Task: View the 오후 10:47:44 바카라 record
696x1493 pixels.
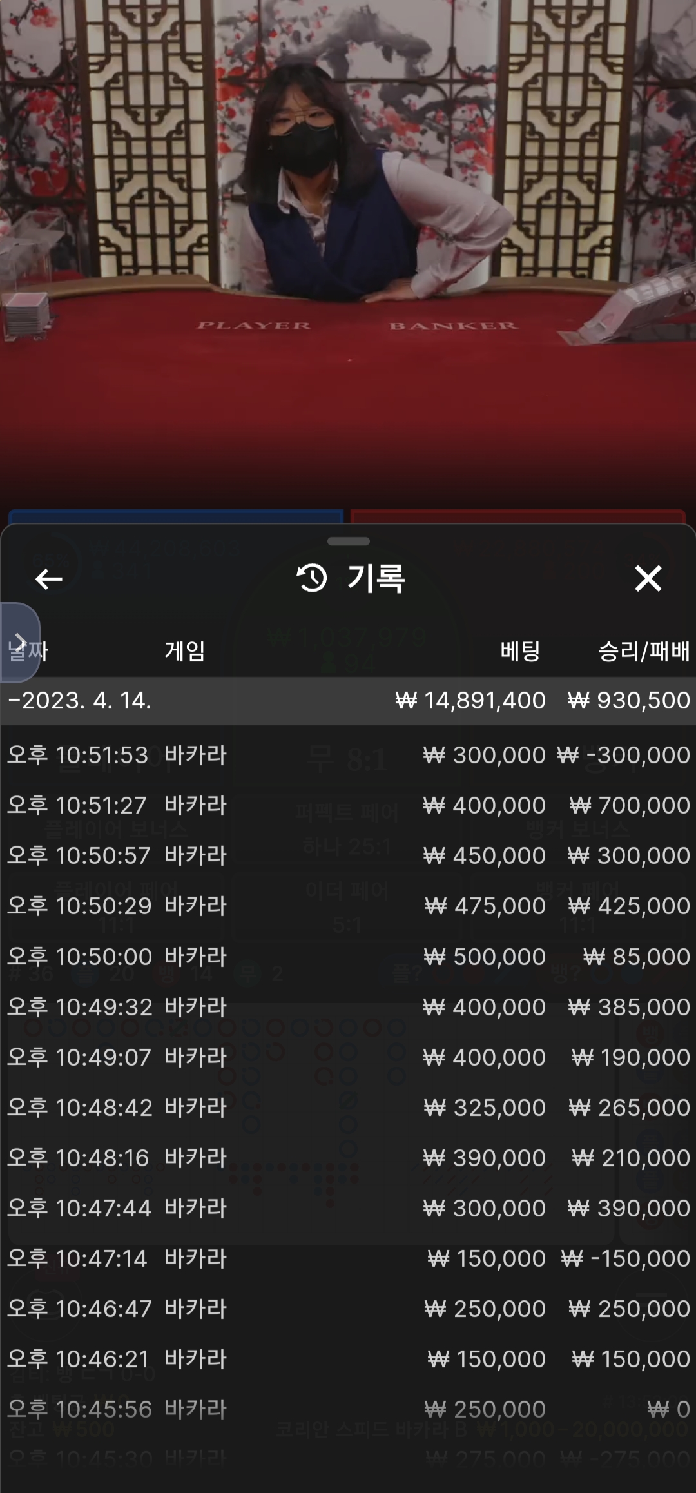Action: coord(348,1208)
